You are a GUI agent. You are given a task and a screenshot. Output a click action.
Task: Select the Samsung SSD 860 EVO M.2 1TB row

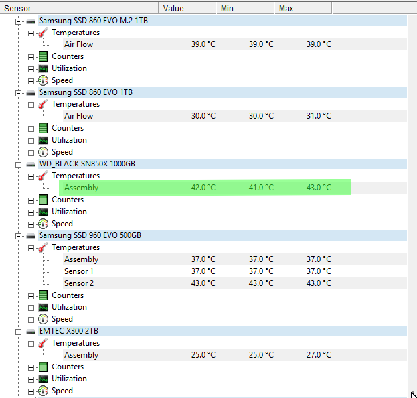click(222, 21)
